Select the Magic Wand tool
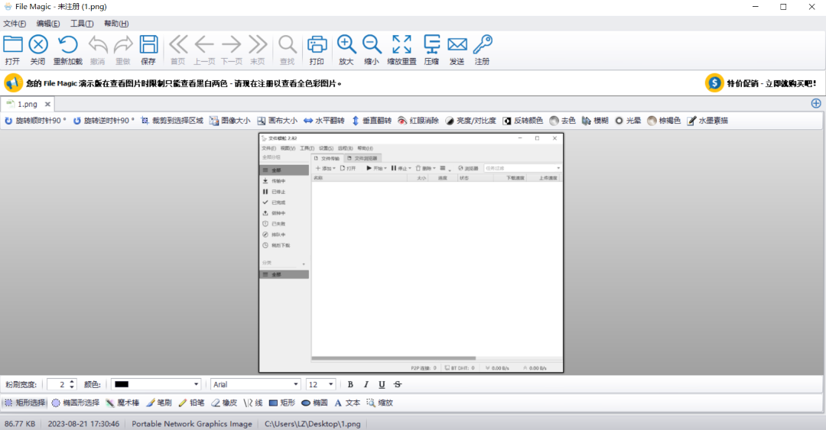 pyautogui.click(x=122, y=403)
